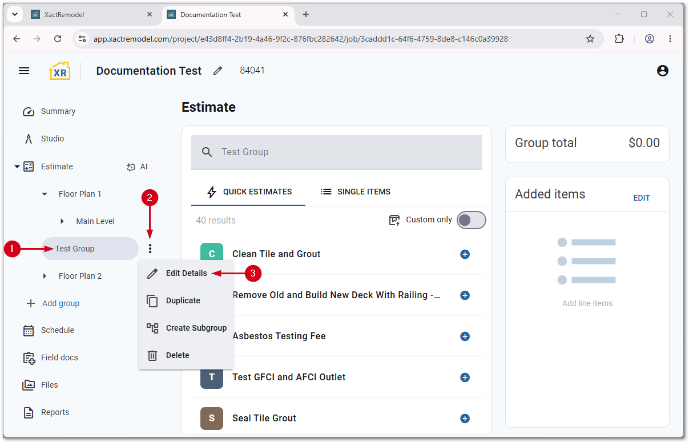Click the brown S item badge
Viewport: 689px width, 443px height.
212,418
